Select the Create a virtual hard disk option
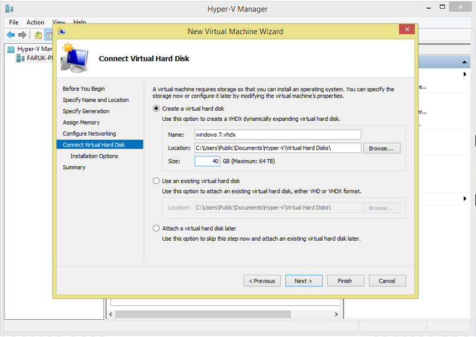This screenshot has width=476, height=337. point(156,108)
